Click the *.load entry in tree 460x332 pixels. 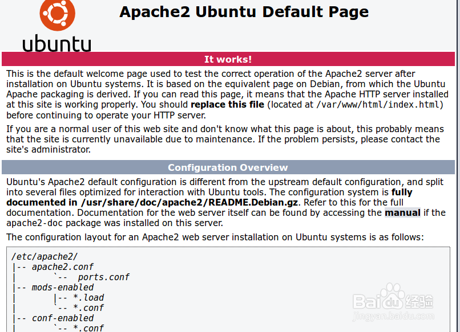(88, 298)
